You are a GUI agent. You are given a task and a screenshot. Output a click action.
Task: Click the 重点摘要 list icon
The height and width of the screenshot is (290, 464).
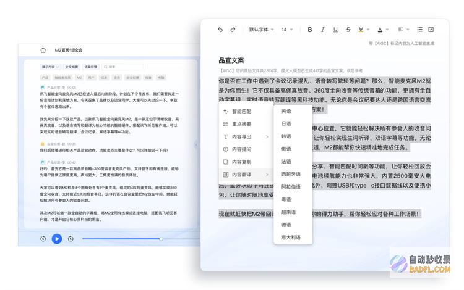pos(225,124)
